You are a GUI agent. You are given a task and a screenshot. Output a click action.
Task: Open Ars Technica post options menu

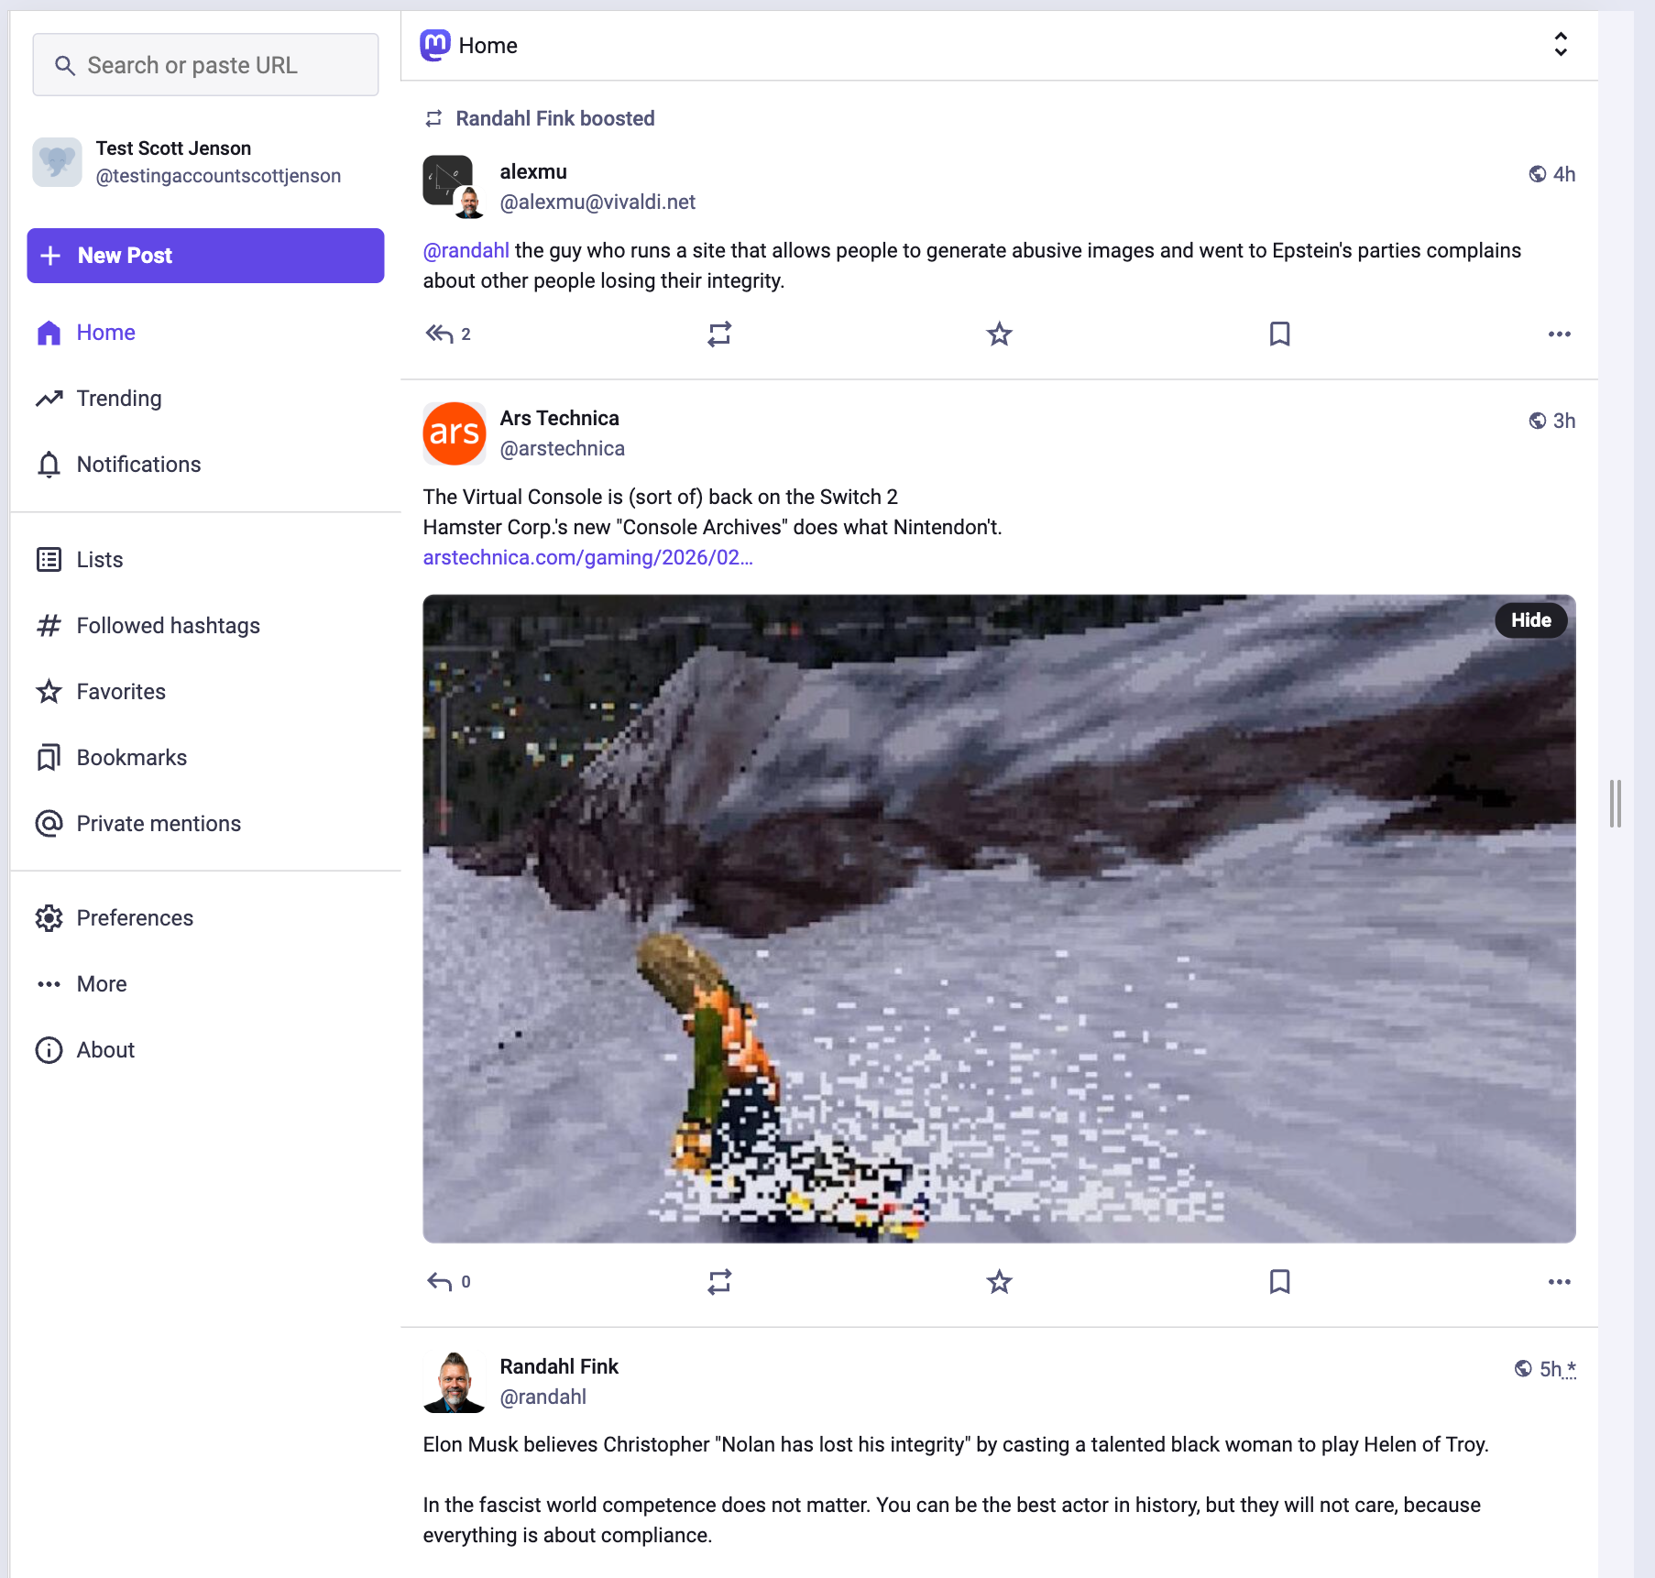coord(1559,1281)
